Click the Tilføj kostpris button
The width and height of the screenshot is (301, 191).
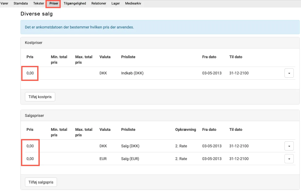(40, 97)
